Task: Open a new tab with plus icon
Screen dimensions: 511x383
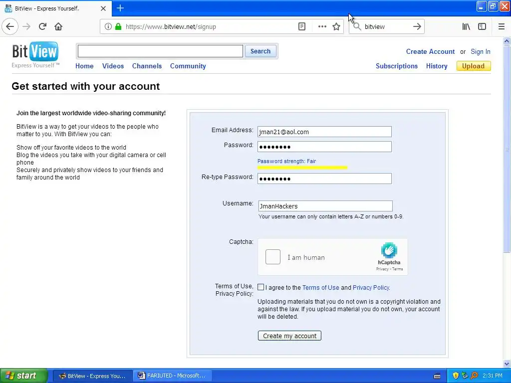Action: [x=120, y=8]
